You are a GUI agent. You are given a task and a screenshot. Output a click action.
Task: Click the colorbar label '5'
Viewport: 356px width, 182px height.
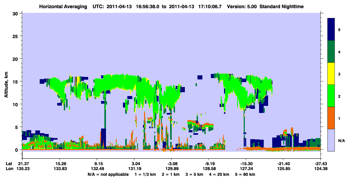(339, 29)
